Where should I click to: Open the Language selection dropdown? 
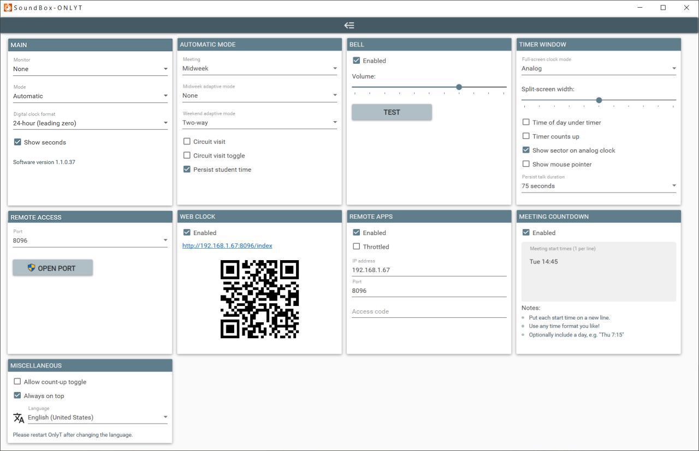coord(165,416)
